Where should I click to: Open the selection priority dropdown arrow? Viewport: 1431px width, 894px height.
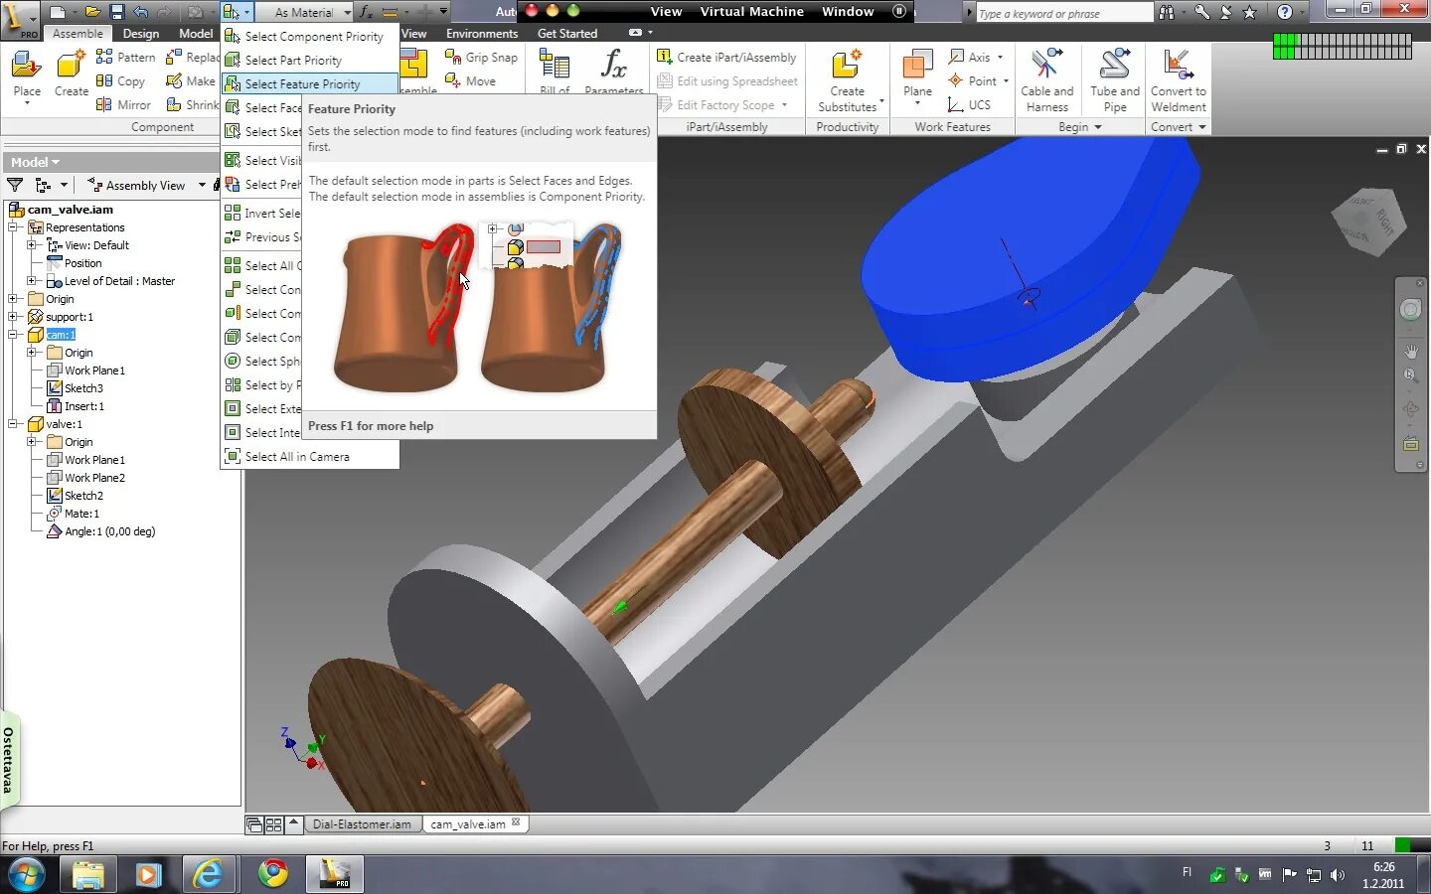246,12
